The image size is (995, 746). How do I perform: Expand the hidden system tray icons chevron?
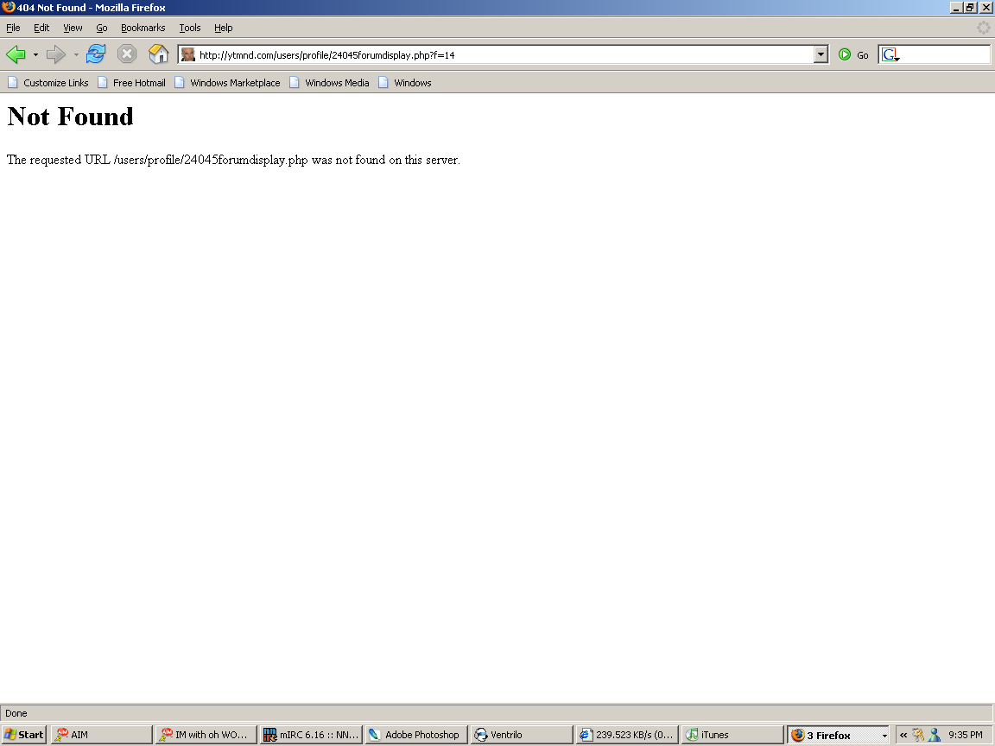click(x=903, y=735)
